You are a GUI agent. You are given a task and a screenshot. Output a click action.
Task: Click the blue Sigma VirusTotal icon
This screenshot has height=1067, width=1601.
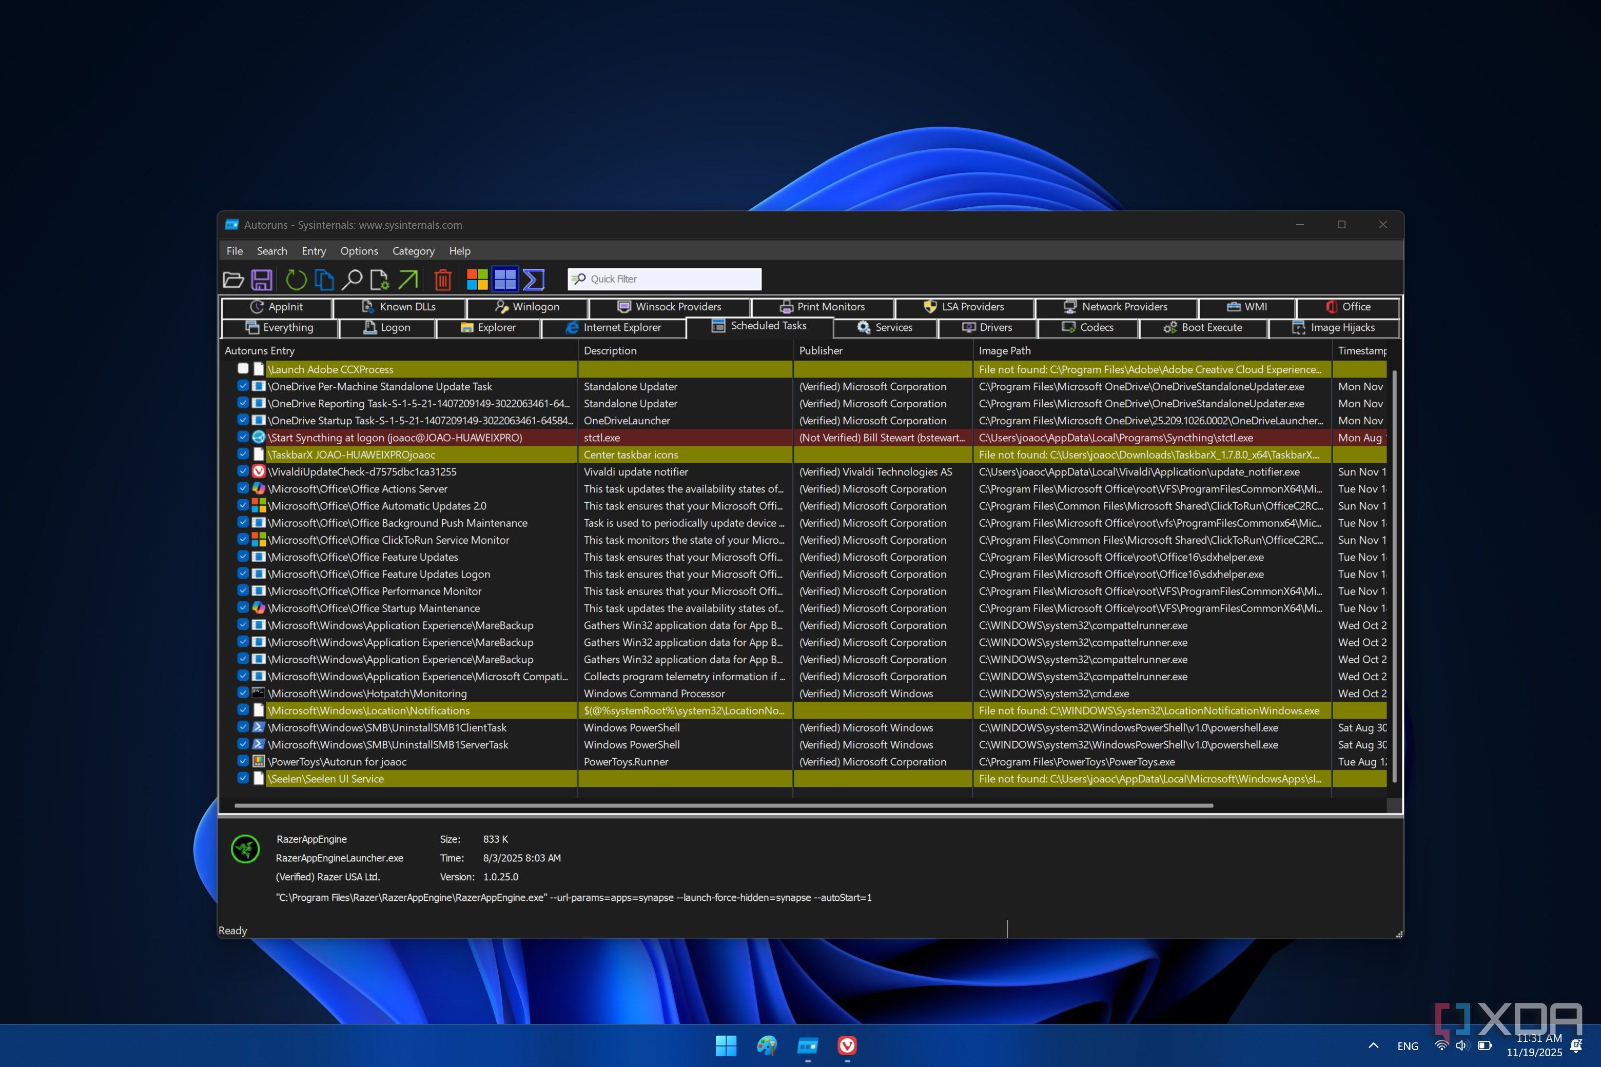click(533, 279)
